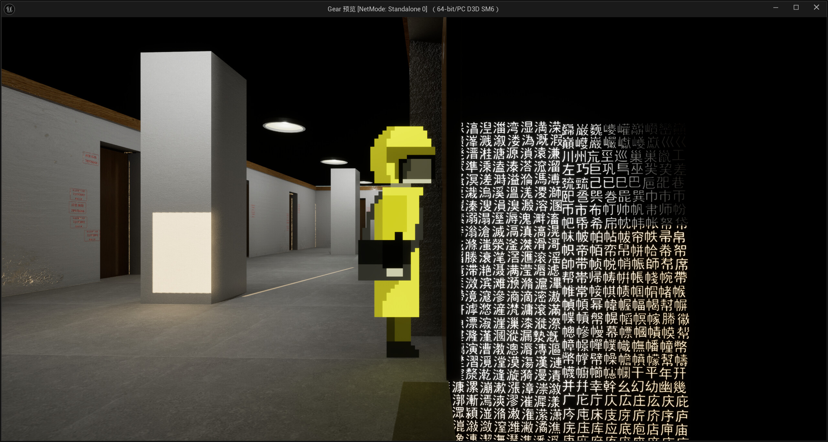Click the 干 glyph near the wall's lower rows

[638, 373]
